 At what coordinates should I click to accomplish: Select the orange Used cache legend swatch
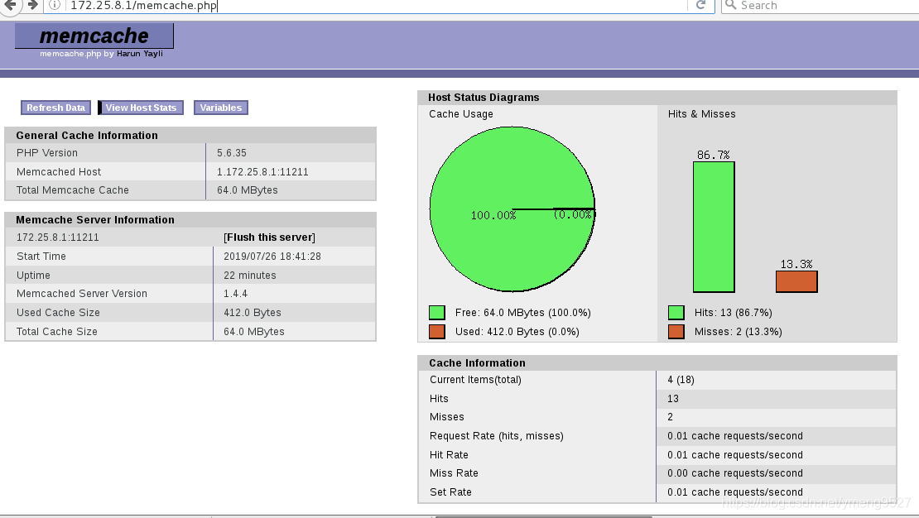(x=436, y=332)
